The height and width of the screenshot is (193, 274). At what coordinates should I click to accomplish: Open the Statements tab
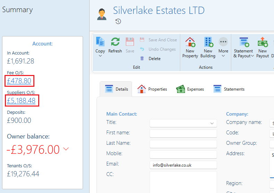coord(229,89)
